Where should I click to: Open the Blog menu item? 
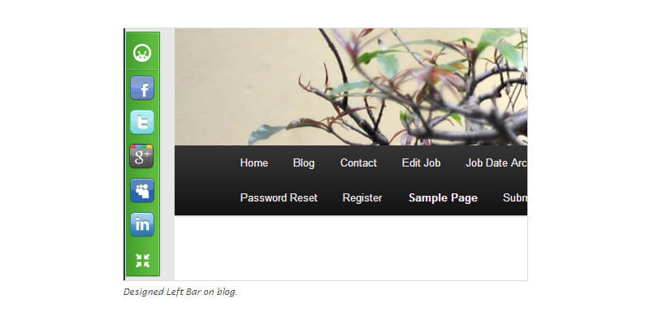[x=304, y=163]
